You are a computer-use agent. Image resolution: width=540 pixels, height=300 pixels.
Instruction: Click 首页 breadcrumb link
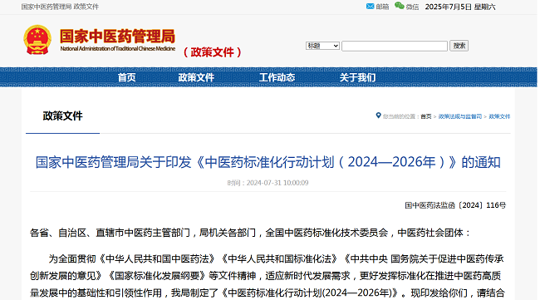(x=426, y=116)
